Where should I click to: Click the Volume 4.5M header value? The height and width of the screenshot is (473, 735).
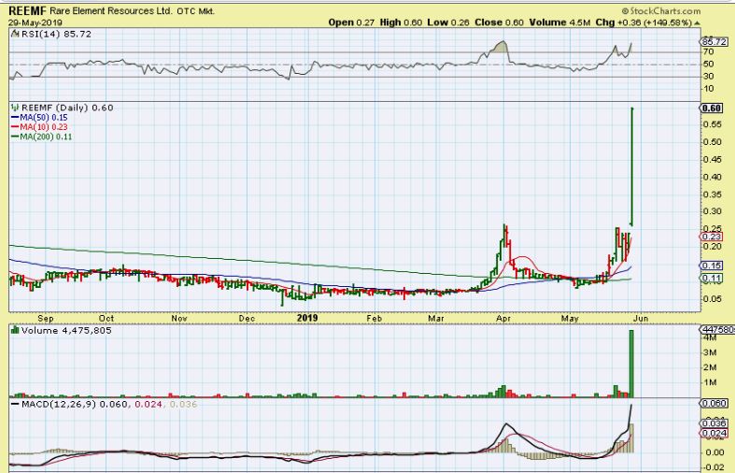(x=559, y=22)
